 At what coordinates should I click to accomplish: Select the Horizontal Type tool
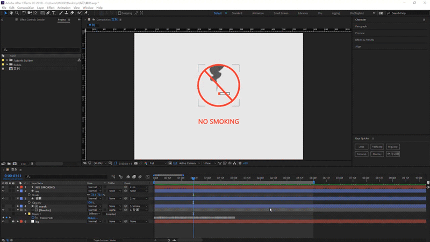point(54,13)
